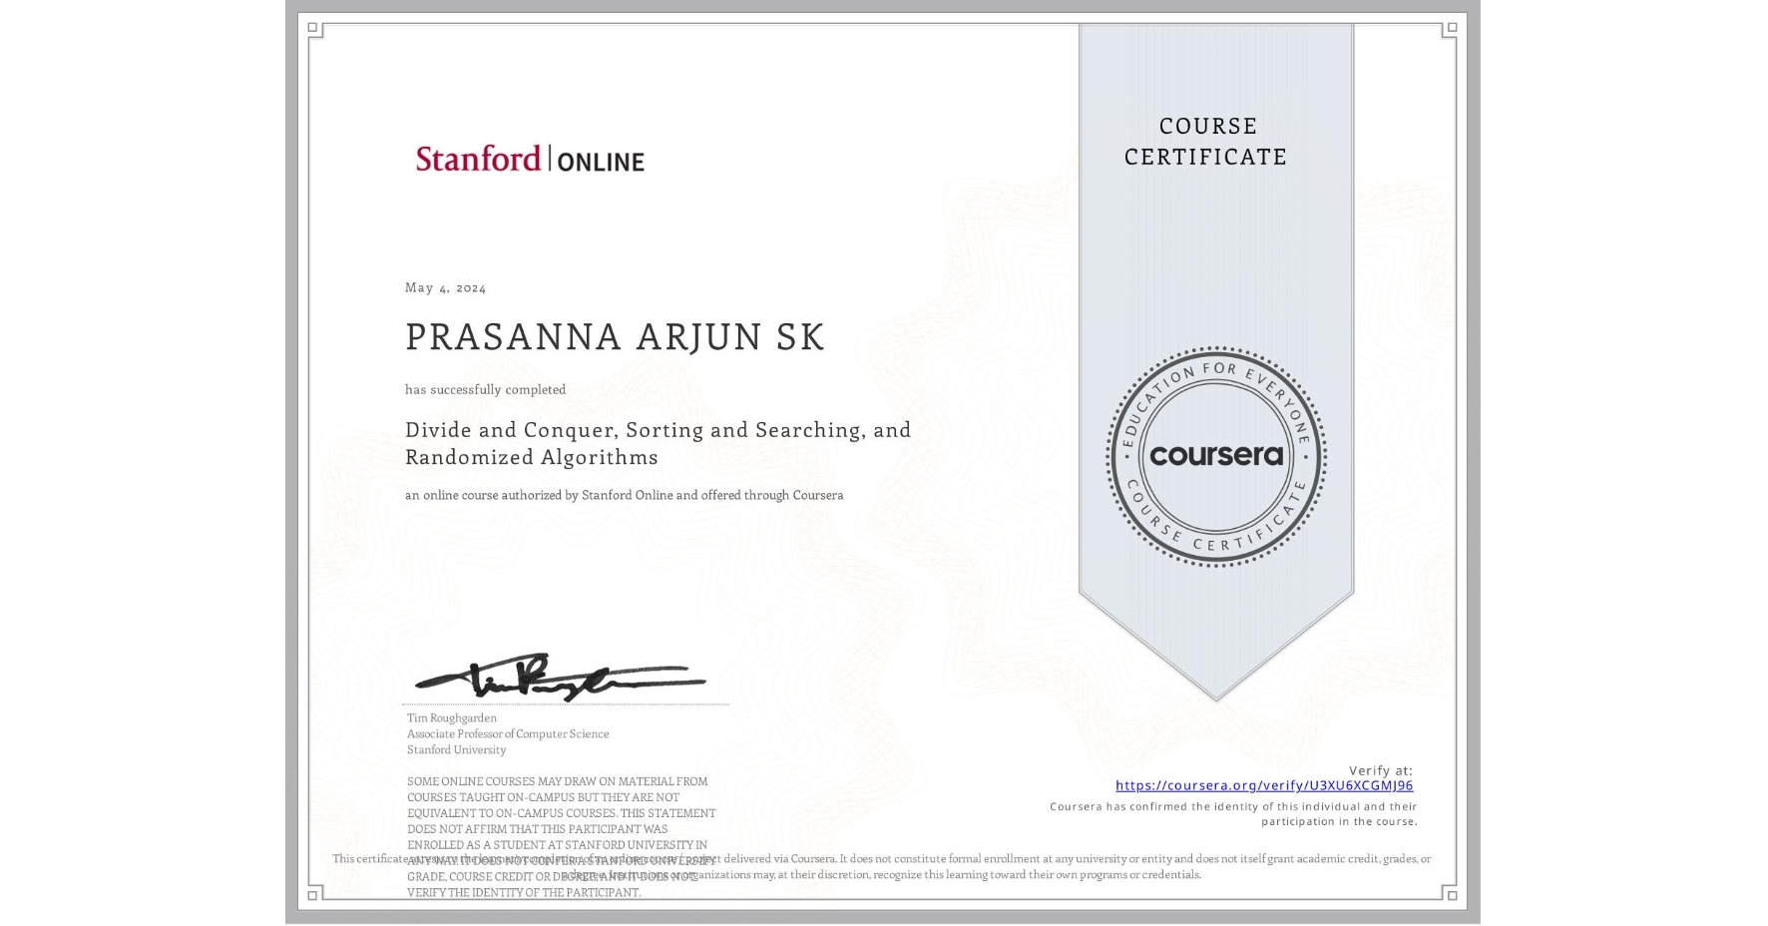
Task: Click 'Stanford University' under the signature
Action: click(x=456, y=749)
